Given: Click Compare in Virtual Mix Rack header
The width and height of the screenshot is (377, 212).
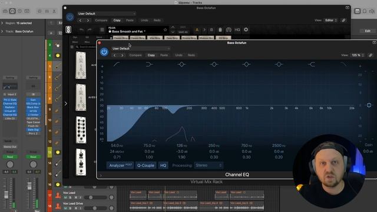Looking at the screenshot, I should click(101, 20).
